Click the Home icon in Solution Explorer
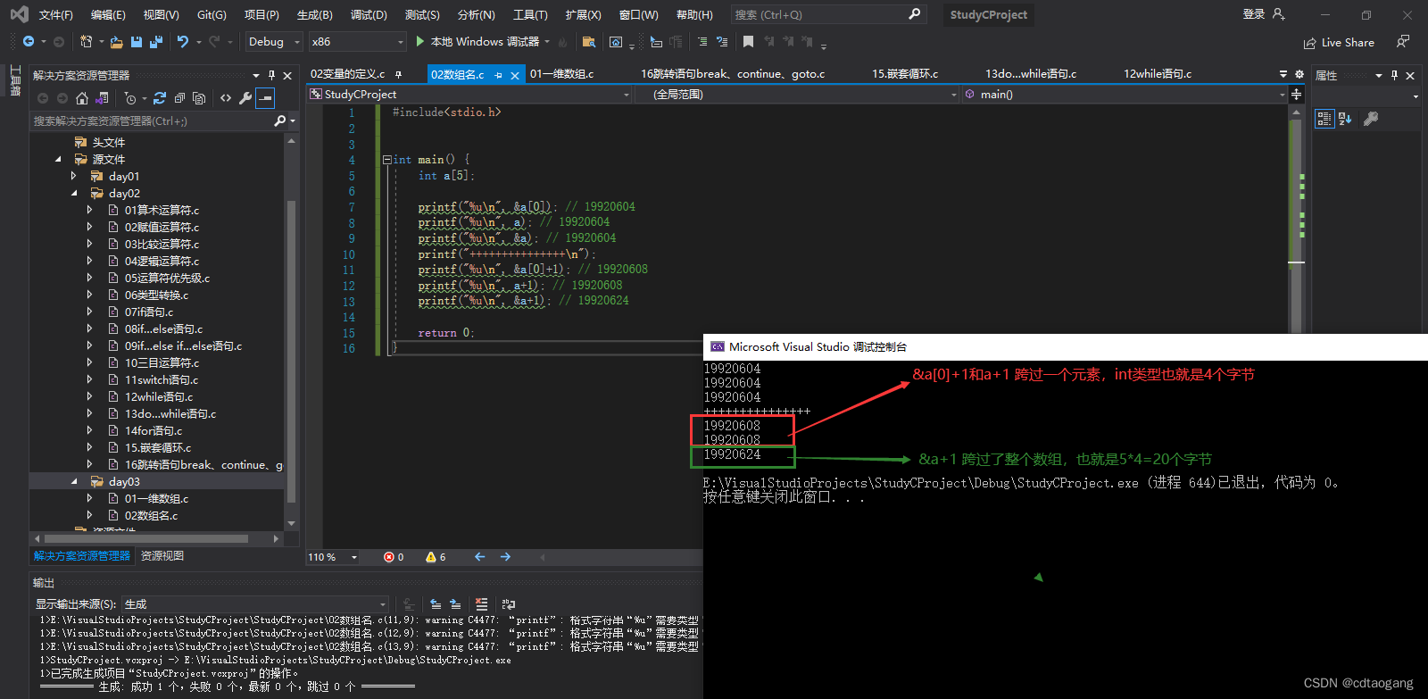 [82, 98]
